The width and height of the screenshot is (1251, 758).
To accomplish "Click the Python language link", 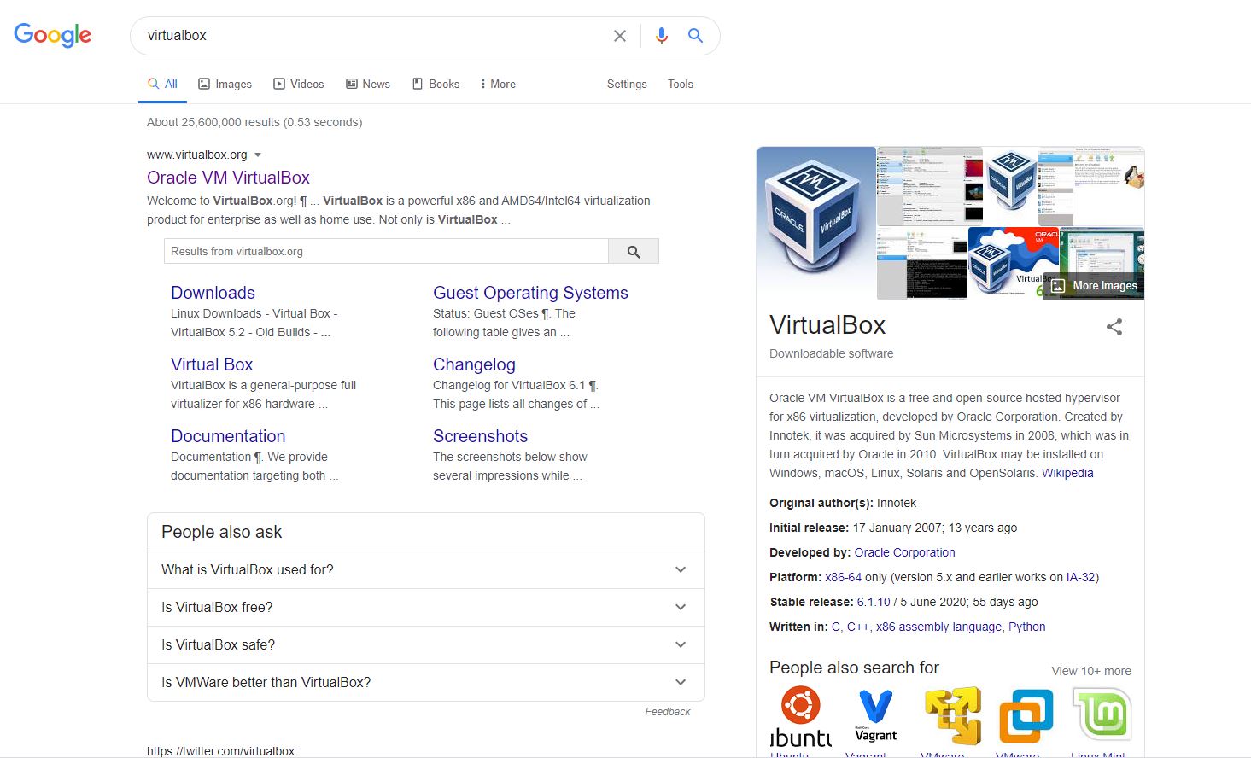I will click(x=1026, y=627).
